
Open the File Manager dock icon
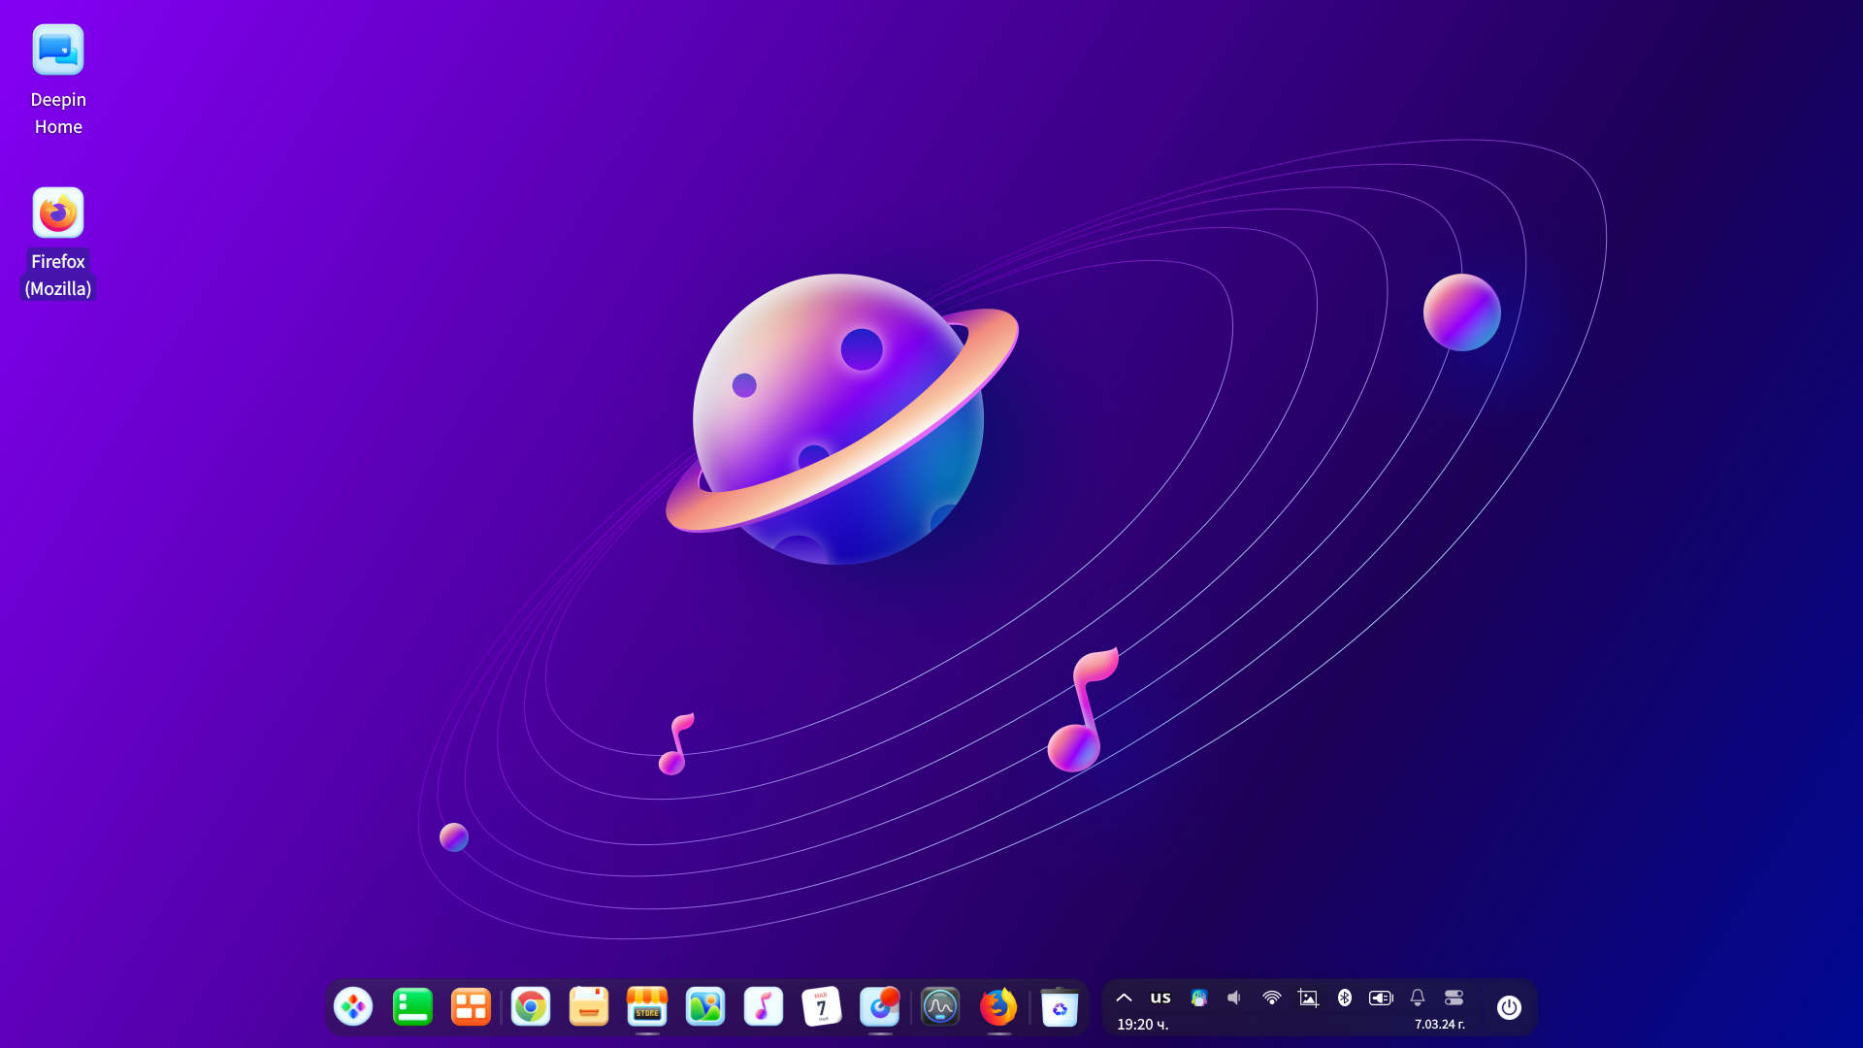(589, 1007)
